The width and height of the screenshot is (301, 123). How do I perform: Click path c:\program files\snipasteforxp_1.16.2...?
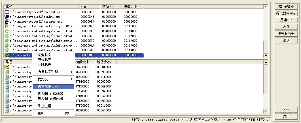coord(43,26)
